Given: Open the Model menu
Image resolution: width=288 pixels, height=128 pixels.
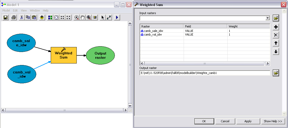Looking at the screenshot, I should [x=6, y=10].
